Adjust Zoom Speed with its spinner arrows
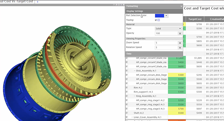The width and height of the screenshot is (224, 121). pos(180,43)
